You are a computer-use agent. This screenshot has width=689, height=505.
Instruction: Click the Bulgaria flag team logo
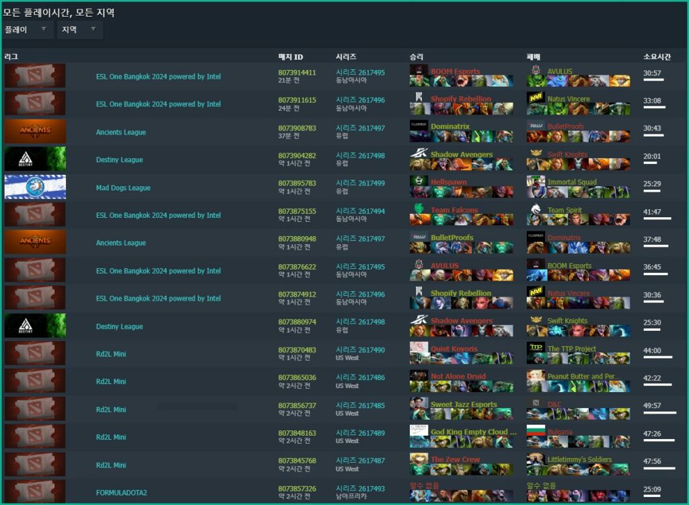click(x=536, y=430)
